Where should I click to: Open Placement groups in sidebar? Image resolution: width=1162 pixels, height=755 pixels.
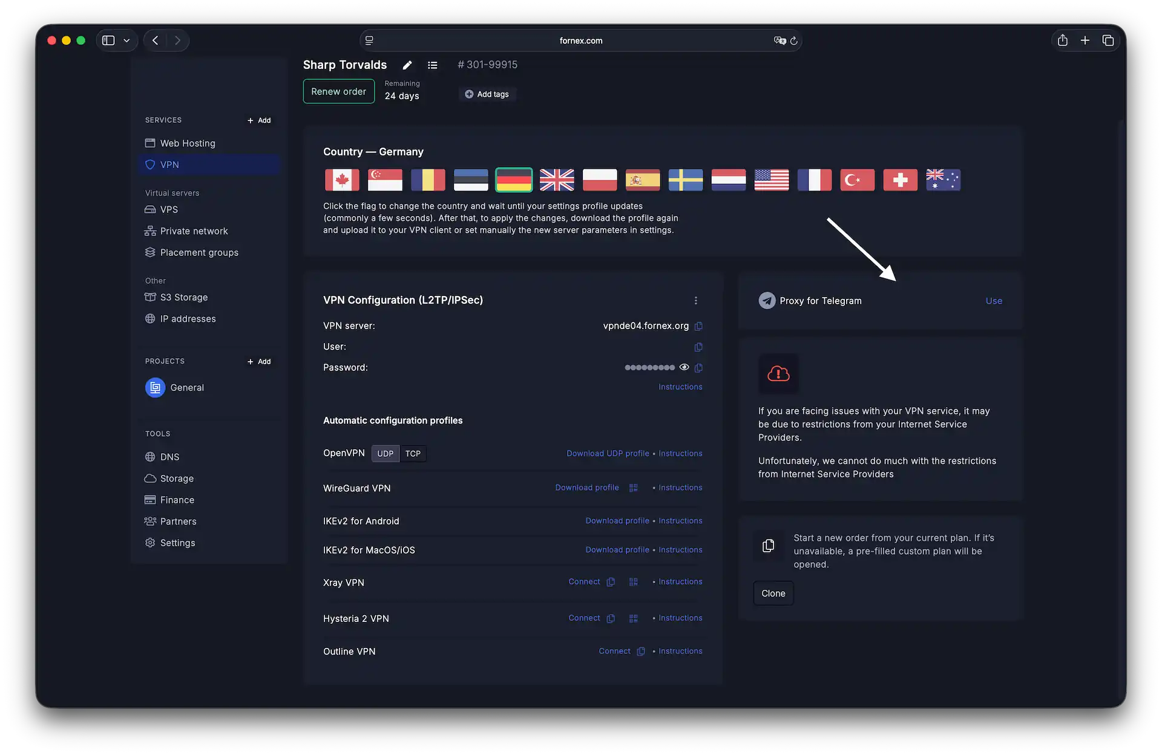click(209, 252)
